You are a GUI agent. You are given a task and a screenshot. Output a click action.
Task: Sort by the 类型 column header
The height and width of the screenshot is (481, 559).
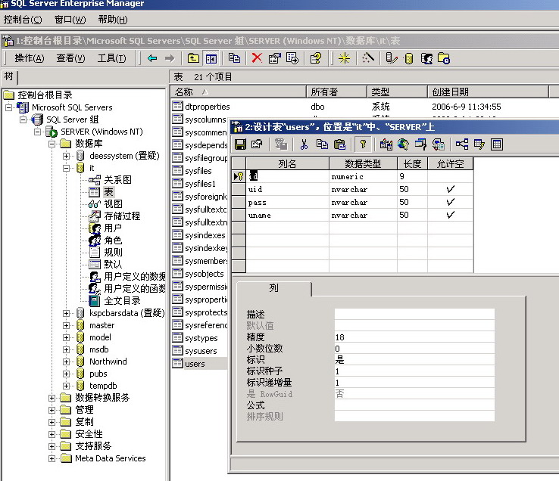coord(398,92)
